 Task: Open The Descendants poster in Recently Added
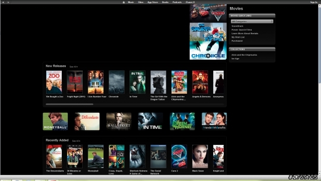point(54,156)
